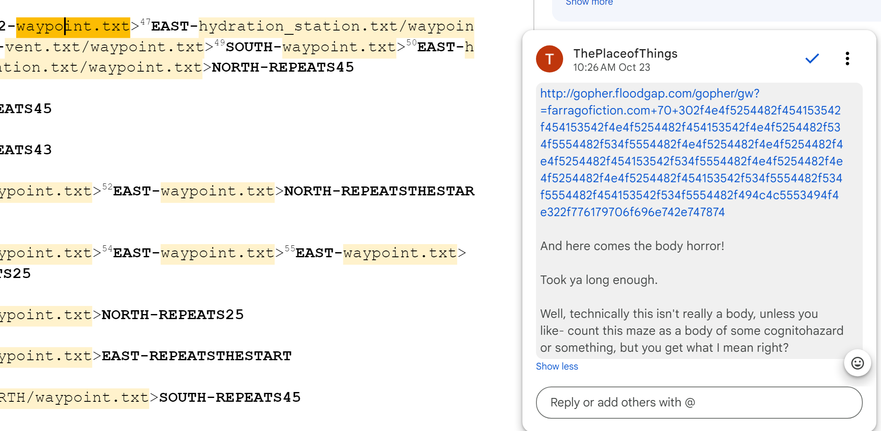Collapse comment using Show less
The width and height of the screenshot is (881, 431).
[557, 367]
